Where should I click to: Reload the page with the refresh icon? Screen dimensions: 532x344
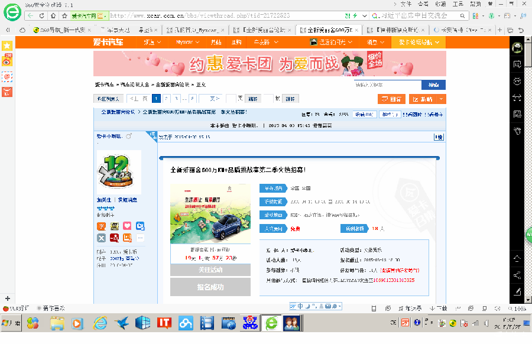point(41,15)
